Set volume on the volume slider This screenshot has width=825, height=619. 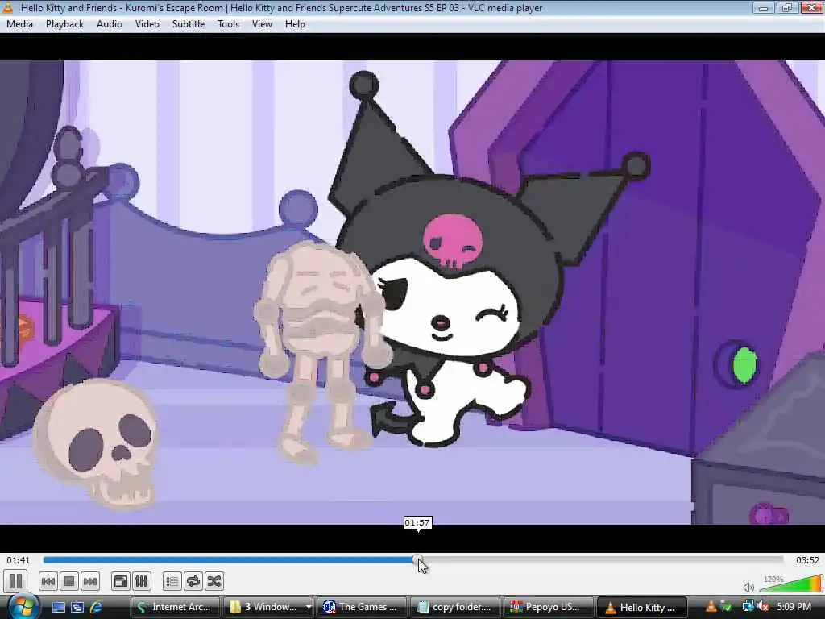[790, 584]
